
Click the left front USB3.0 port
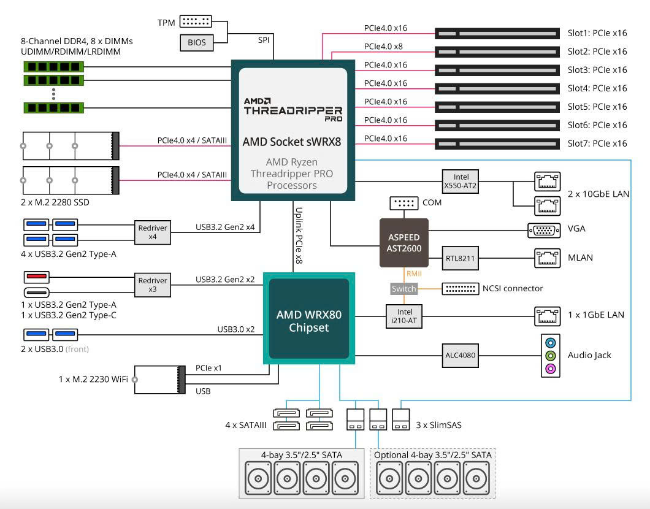(36, 334)
